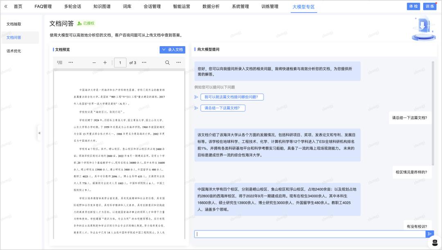Open the ellipsis menu beside page count
The height and width of the screenshot is (250, 442).
144,62
